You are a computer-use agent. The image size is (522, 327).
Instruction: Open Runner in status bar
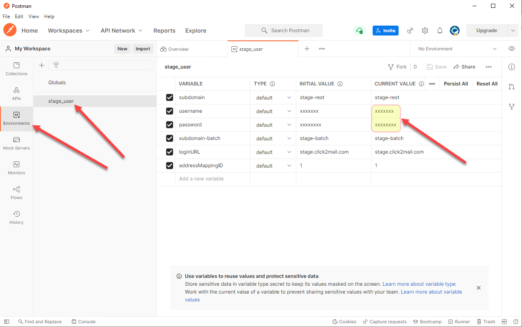pyautogui.click(x=459, y=322)
